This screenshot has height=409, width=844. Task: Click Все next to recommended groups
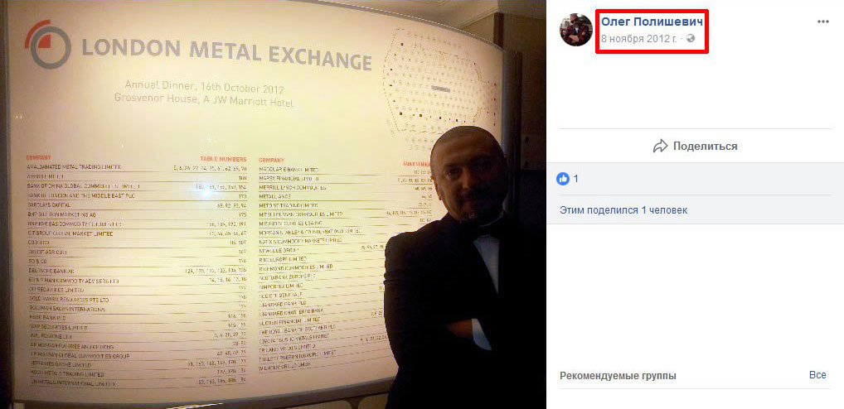click(x=817, y=375)
